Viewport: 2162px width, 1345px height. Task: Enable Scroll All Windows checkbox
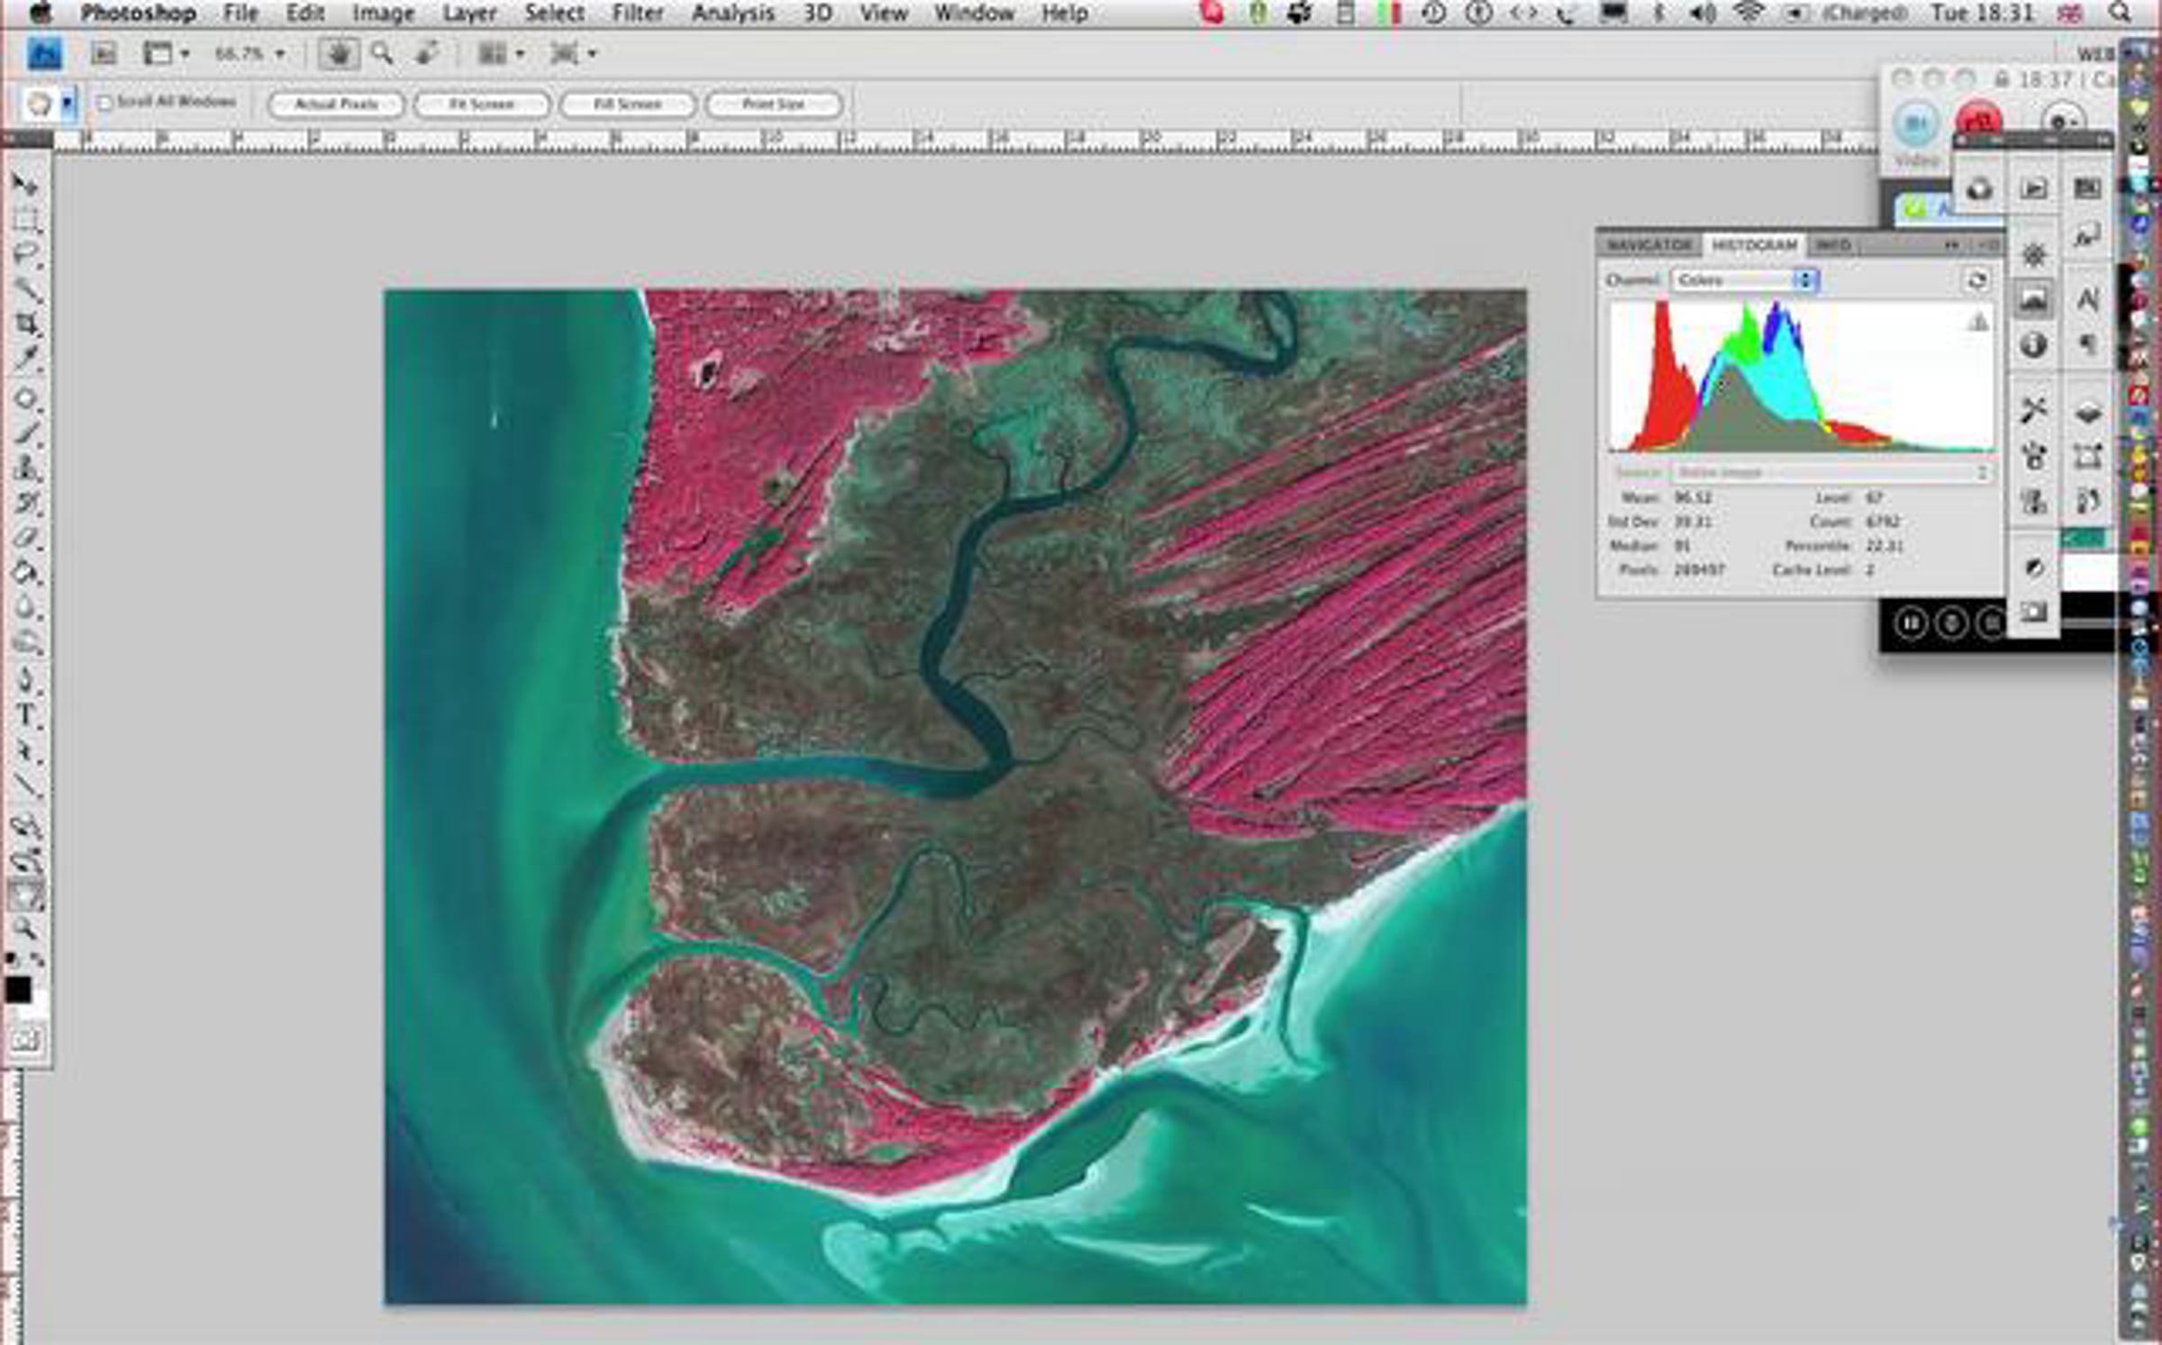click(x=104, y=104)
